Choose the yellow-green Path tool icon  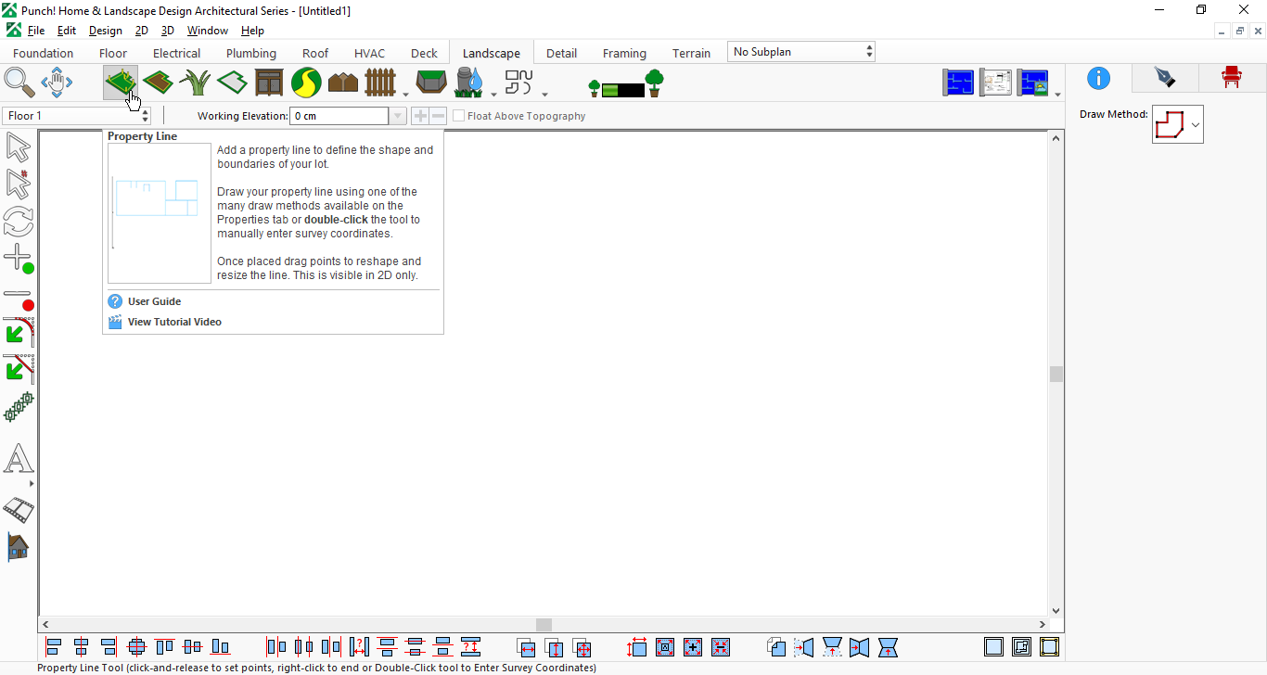(306, 83)
